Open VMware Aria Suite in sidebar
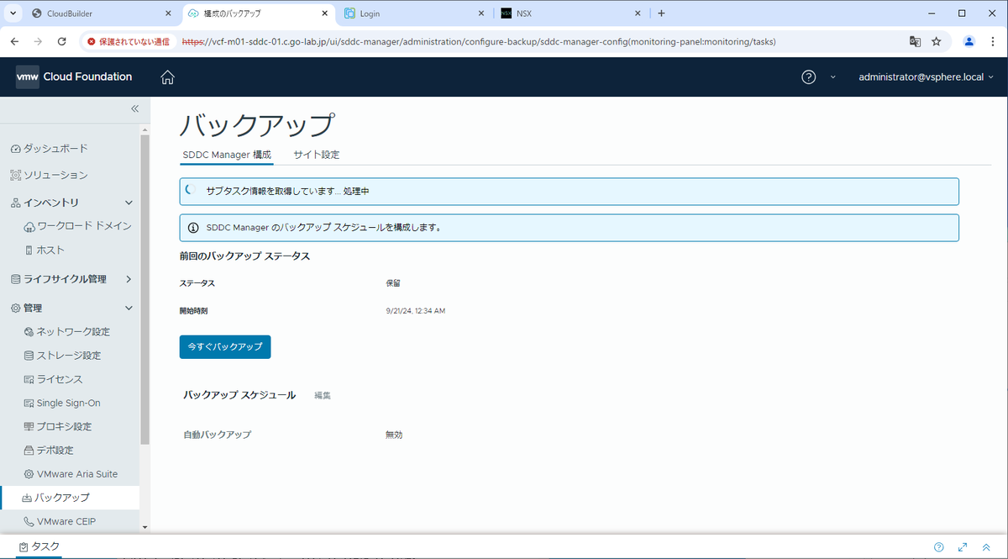The image size is (1008, 559). [x=71, y=474]
